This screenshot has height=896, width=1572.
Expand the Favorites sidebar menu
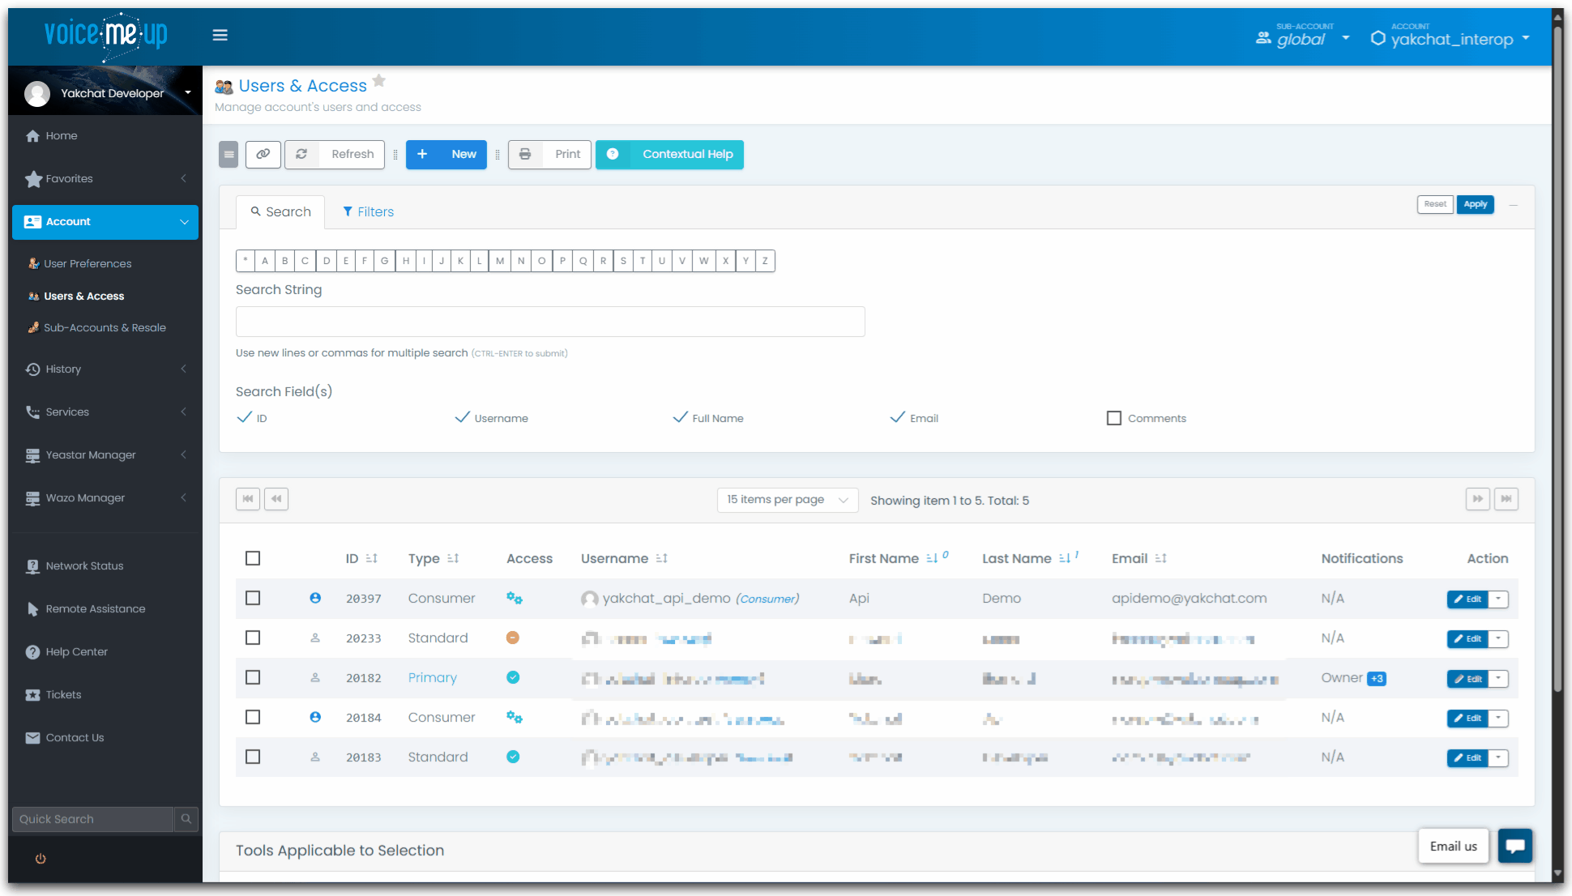(105, 179)
